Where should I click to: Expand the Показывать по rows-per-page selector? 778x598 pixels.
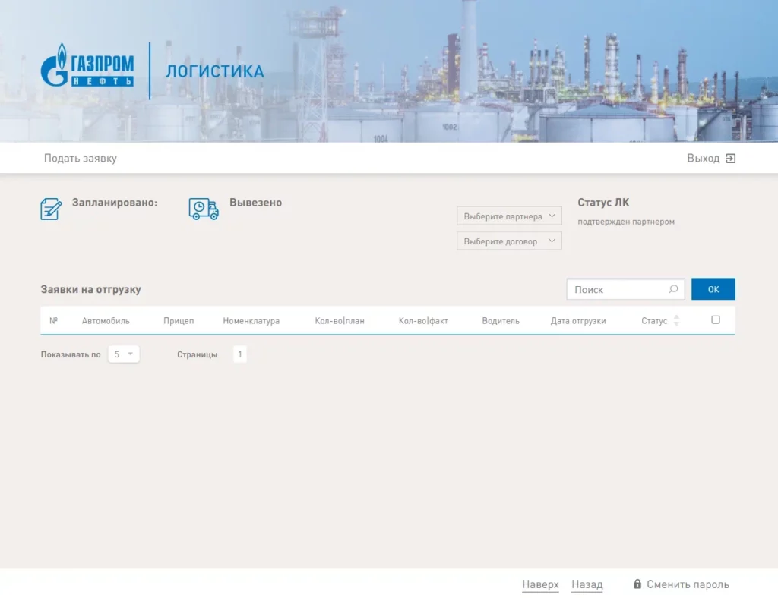pyautogui.click(x=124, y=354)
